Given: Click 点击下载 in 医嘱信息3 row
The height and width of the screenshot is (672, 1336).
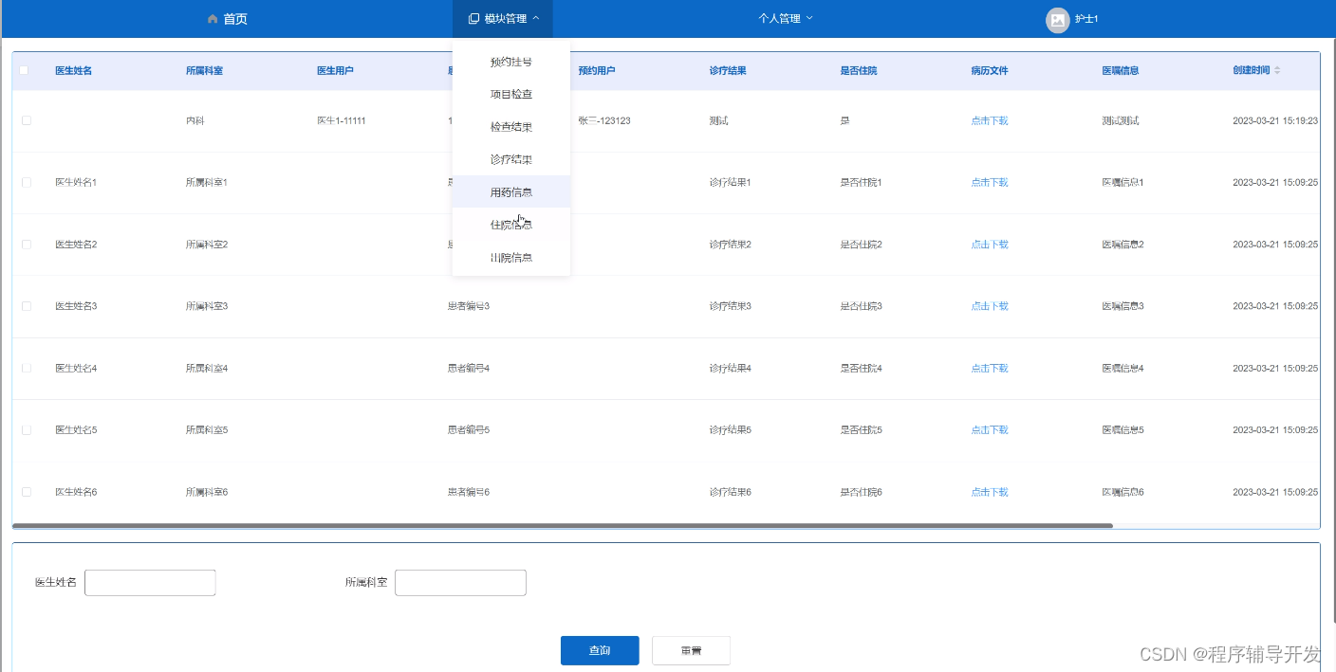Looking at the screenshot, I should pyautogui.click(x=990, y=306).
